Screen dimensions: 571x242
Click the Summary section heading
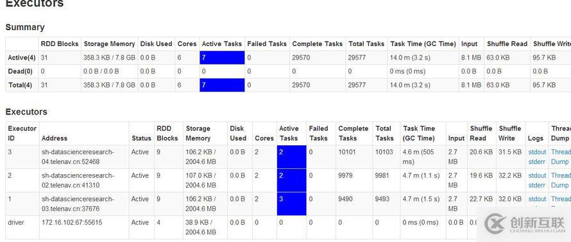(25, 28)
